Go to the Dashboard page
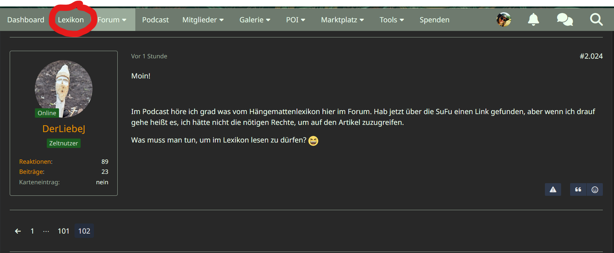The image size is (614, 253). click(26, 20)
